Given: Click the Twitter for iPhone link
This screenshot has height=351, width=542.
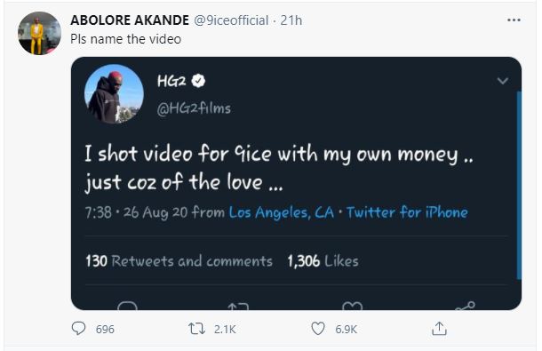Looking at the screenshot, I should 407,212.
